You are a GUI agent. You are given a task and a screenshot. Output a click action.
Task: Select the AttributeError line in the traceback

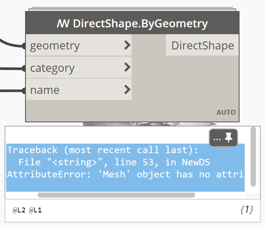[x=125, y=174]
